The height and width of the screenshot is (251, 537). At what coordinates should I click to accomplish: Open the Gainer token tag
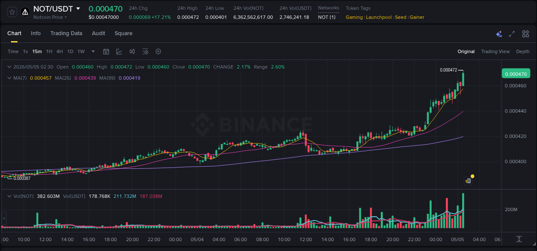point(417,17)
